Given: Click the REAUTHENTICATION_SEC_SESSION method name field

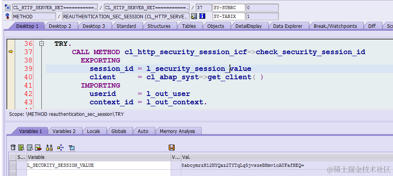Looking at the screenshot, I should [x=126, y=17].
